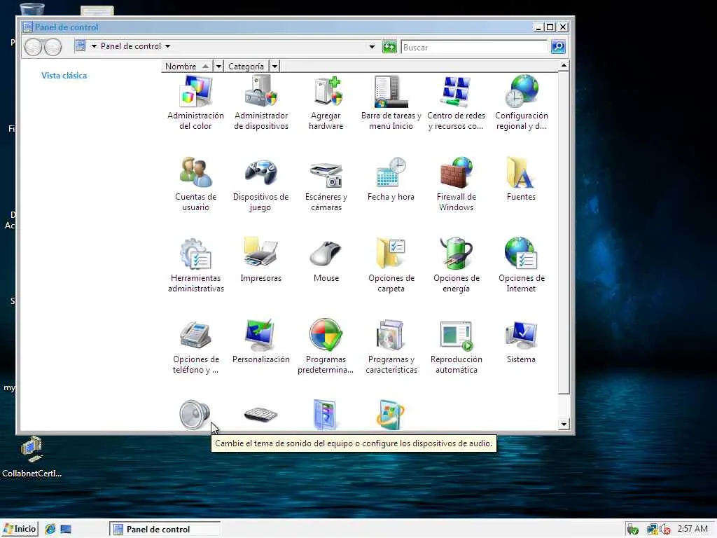Open the keyboard icon in bottom row
The width and height of the screenshot is (717, 538).
(260, 415)
